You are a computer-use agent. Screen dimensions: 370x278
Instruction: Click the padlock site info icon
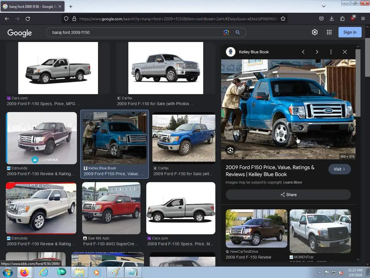74,19
